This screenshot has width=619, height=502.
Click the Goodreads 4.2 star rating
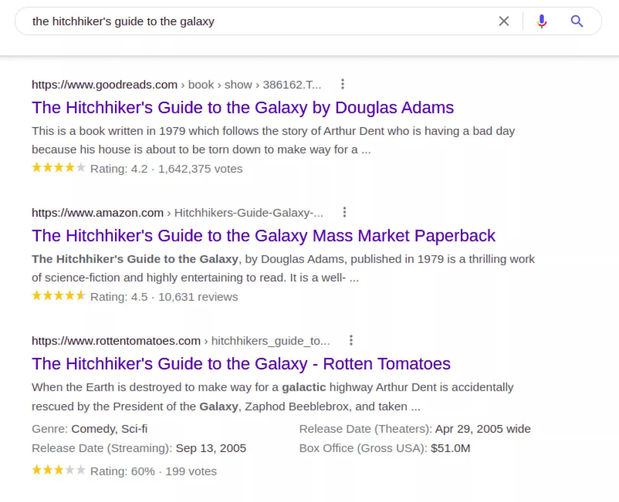(x=58, y=168)
